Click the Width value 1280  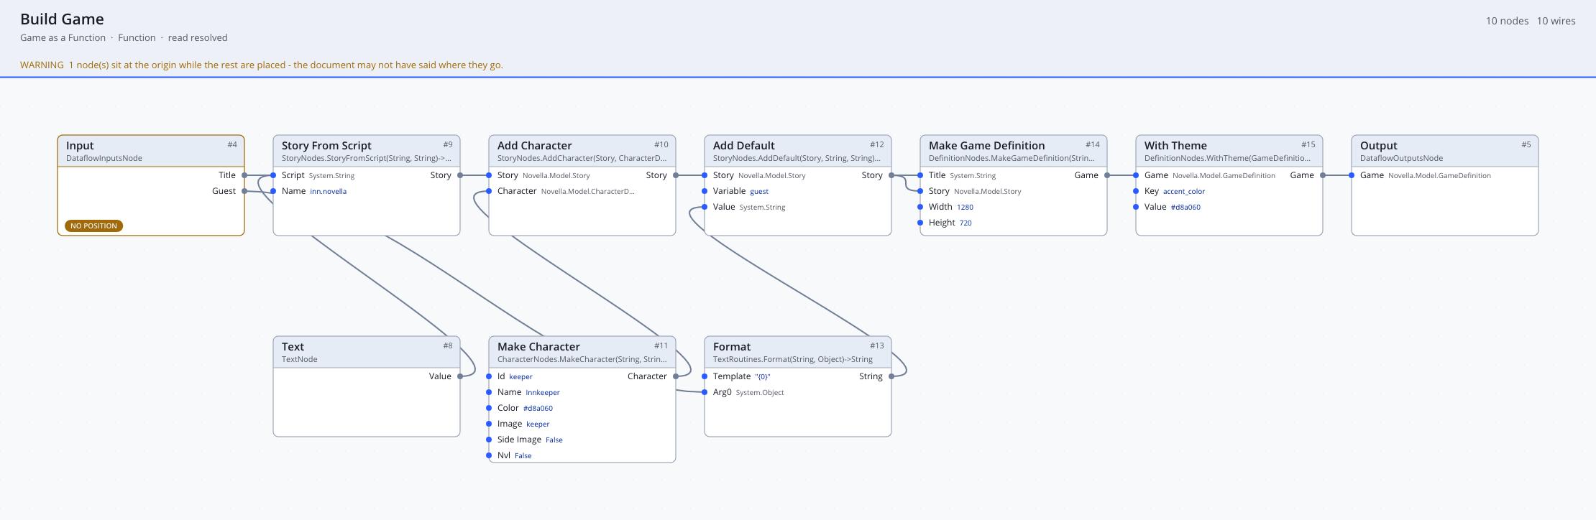click(965, 208)
